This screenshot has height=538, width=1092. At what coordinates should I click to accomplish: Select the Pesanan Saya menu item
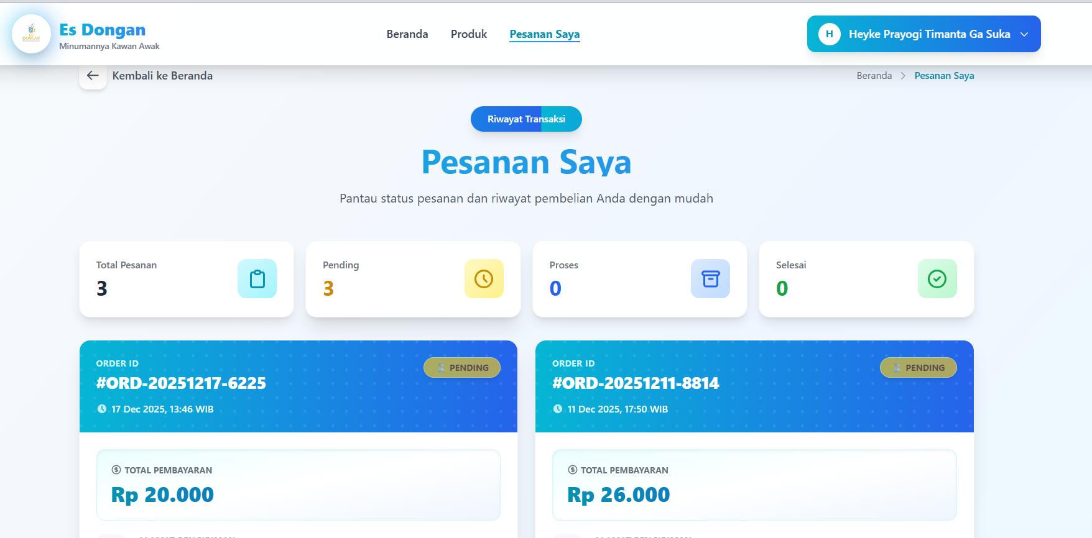tap(544, 34)
